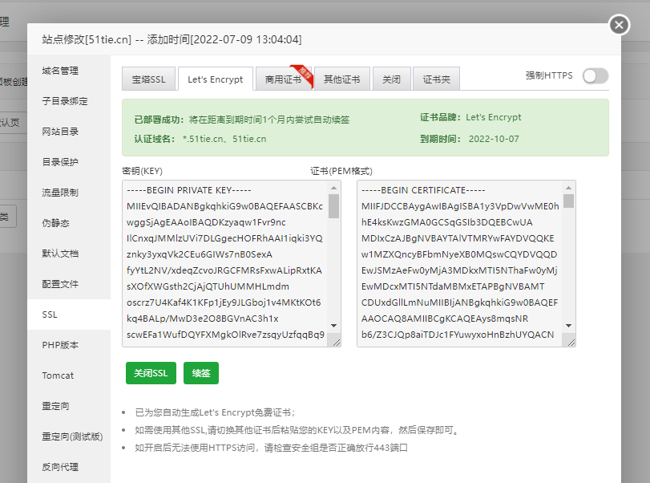The width and height of the screenshot is (650, 483).
Task: Switch to the 关闭 tab
Action: point(391,79)
